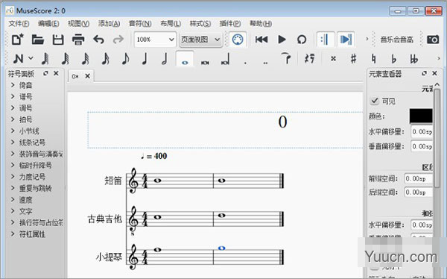Open the note input mode dropdown arrow
The image size is (447, 279).
coord(31,58)
